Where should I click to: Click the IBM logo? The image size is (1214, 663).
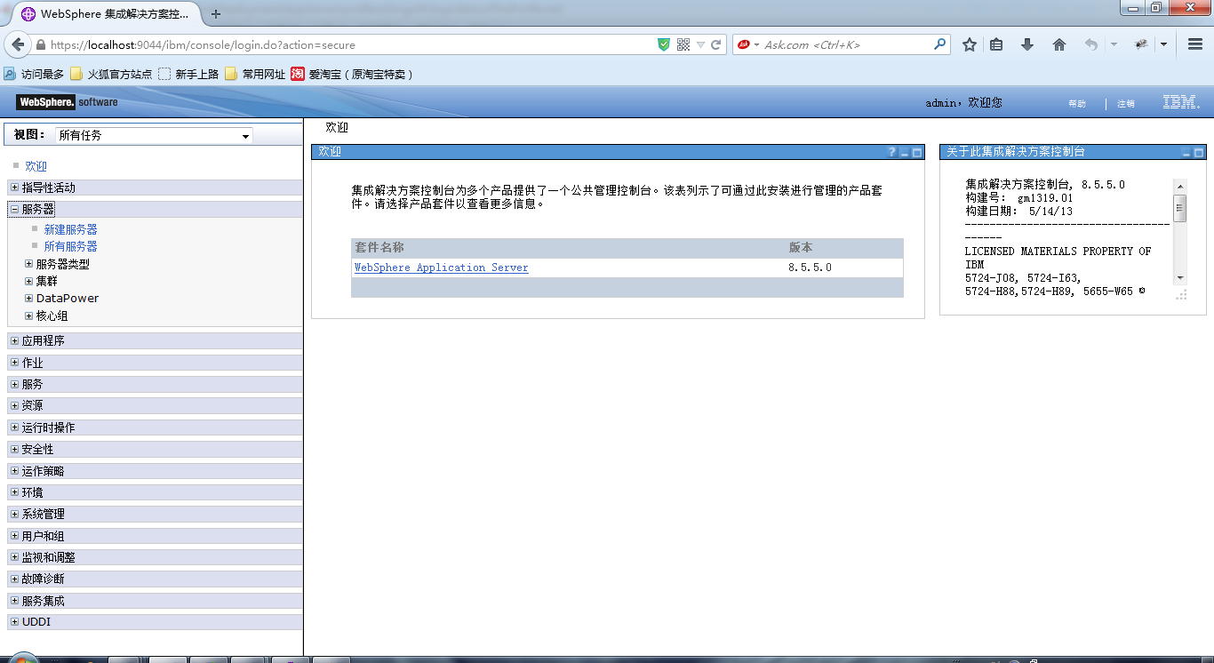[1181, 102]
